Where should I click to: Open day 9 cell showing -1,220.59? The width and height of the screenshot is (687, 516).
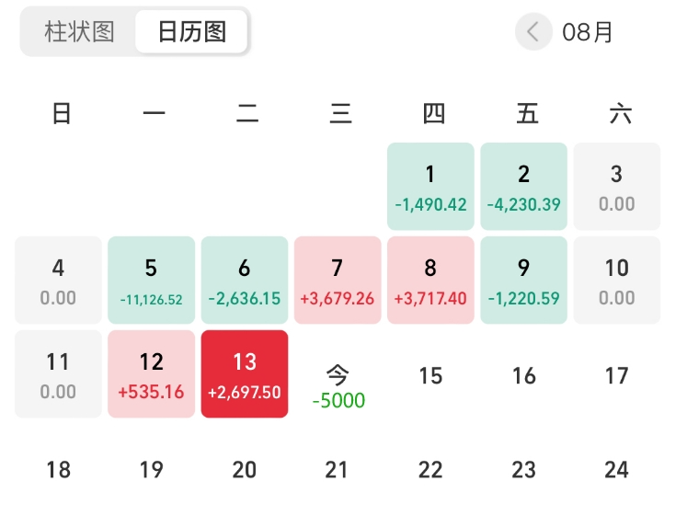coord(523,280)
